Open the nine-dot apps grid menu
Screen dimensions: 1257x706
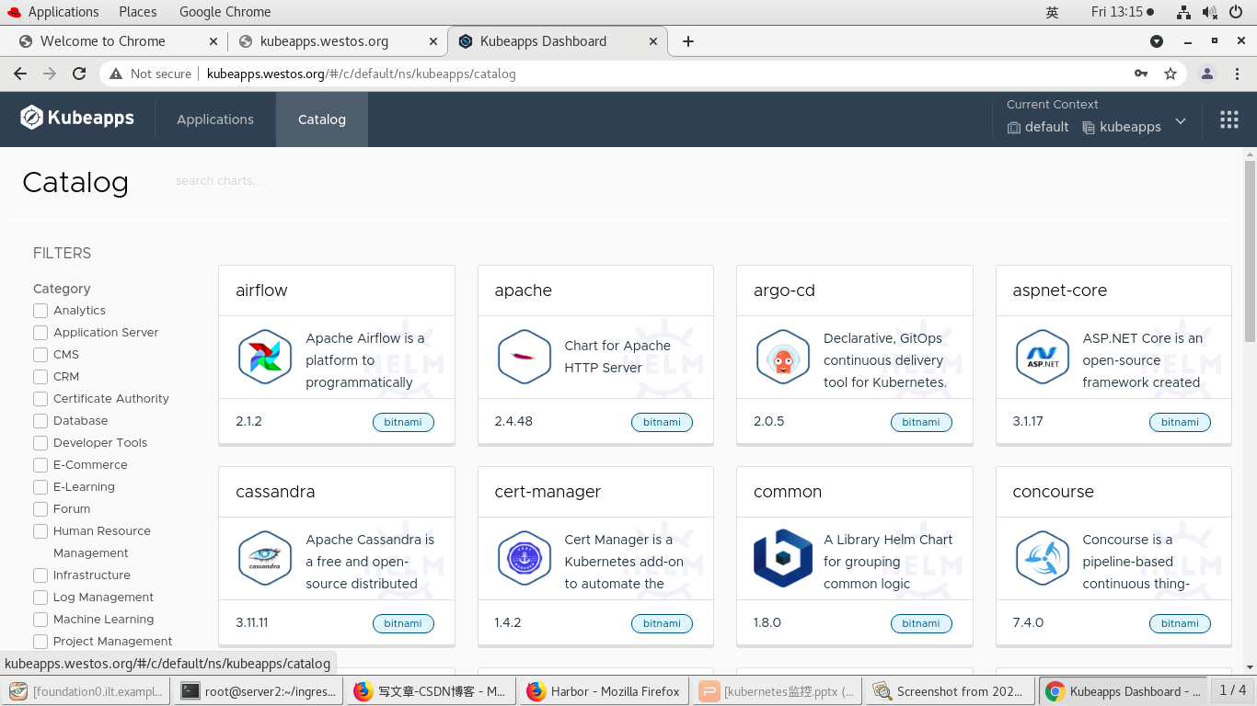[1228, 120]
